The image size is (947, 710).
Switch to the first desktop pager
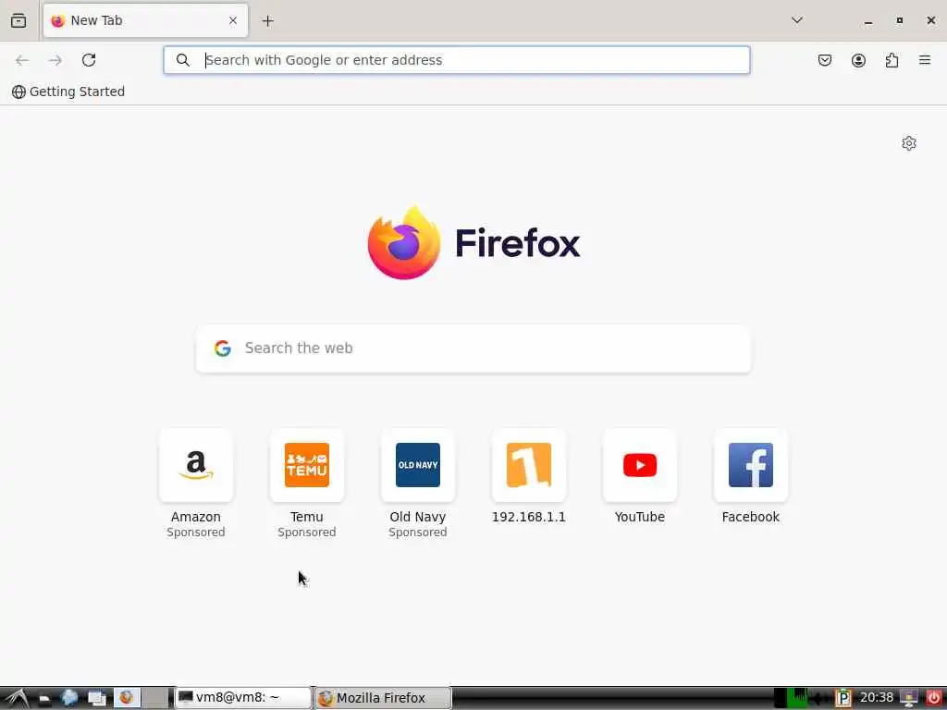pyautogui.click(x=128, y=698)
